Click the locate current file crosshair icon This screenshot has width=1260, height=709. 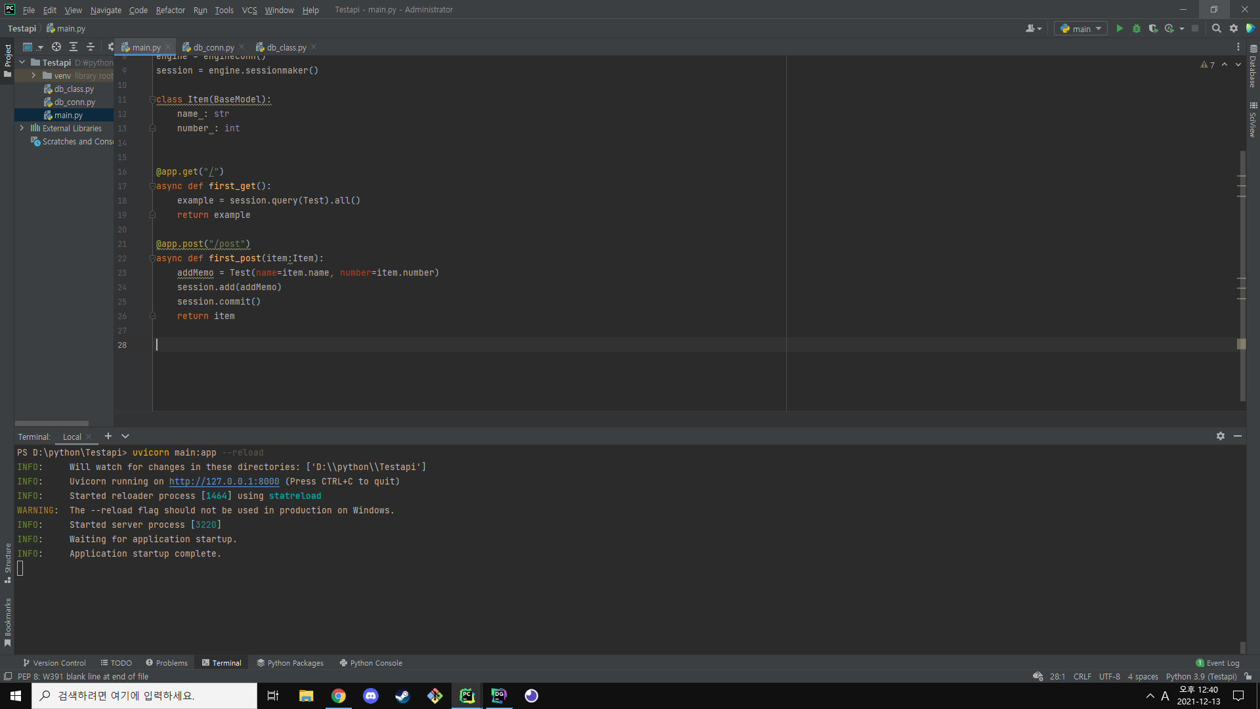[x=56, y=47]
